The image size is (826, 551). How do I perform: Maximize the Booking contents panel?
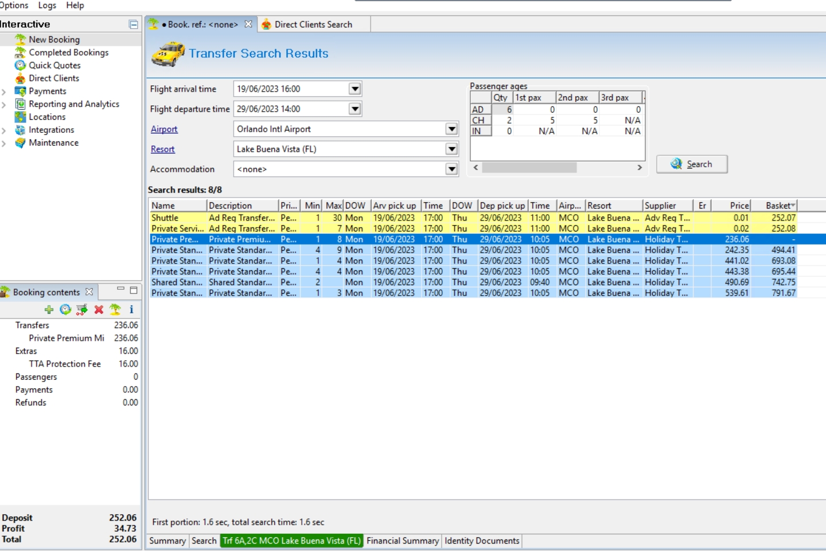pyautogui.click(x=134, y=290)
